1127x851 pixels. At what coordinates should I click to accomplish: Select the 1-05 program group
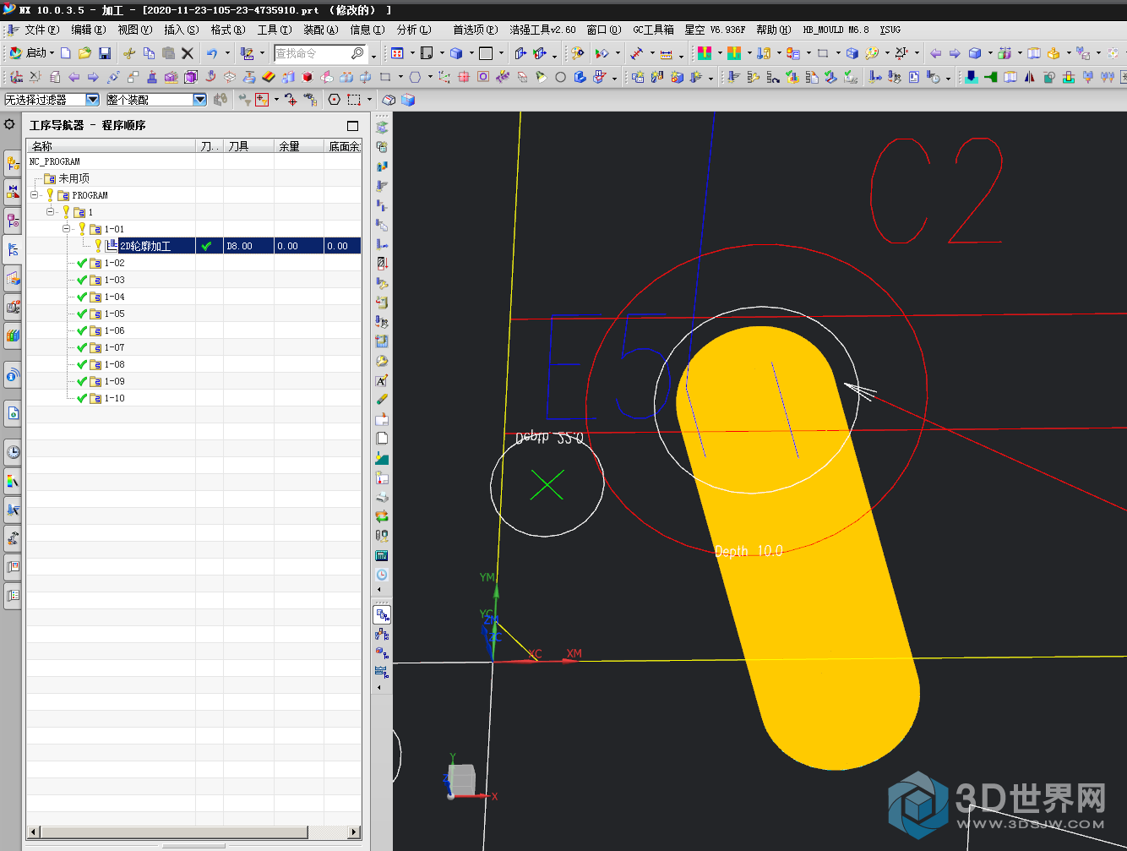(114, 314)
